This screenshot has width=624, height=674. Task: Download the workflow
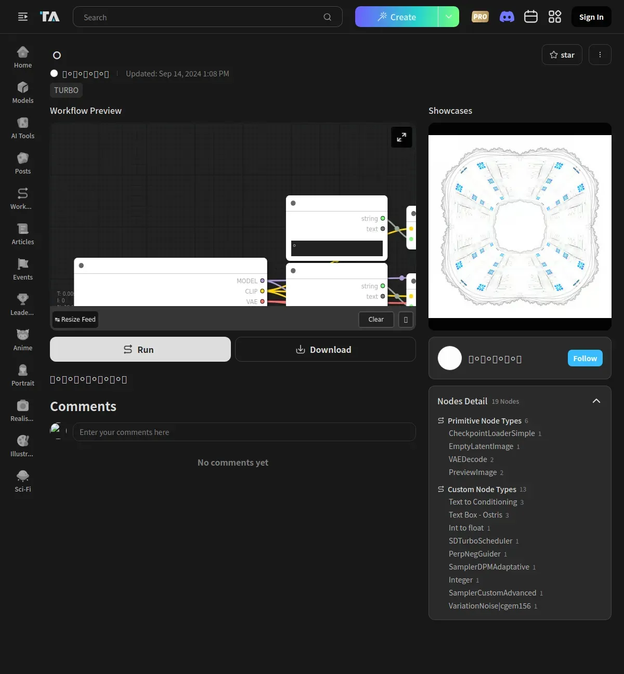[326, 349]
